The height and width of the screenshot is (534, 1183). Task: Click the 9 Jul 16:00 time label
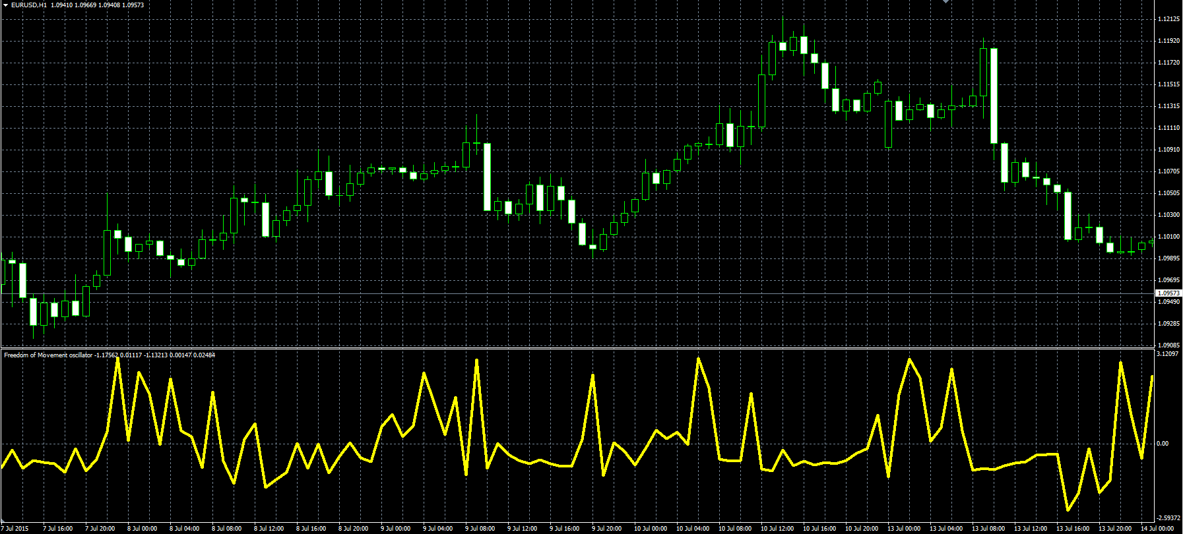[565, 529]
